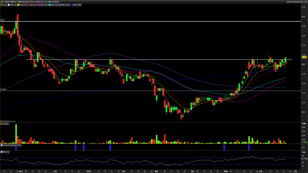The image size is (308, 173).
Task: Select the EMA (5) indicator legend icon
Action: pyautogui.click(x=8, y=5)
